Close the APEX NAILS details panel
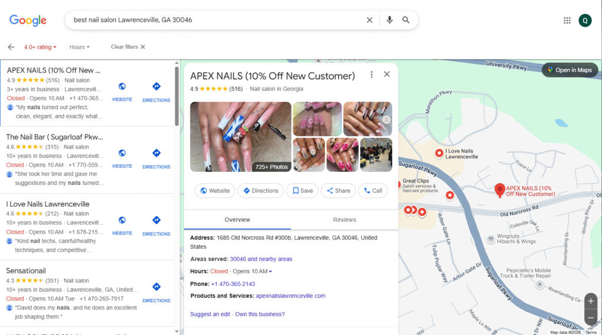This screenshot has height=335, width=602. [x=387, y=75]
